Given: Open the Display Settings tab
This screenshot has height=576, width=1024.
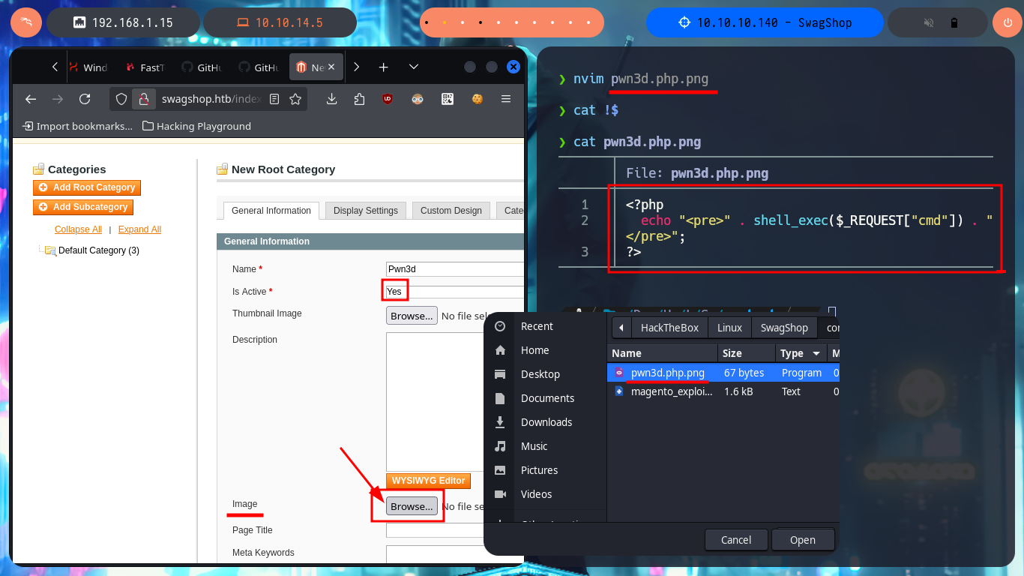Looking at the screenshot, I should (x=366, y=211).
